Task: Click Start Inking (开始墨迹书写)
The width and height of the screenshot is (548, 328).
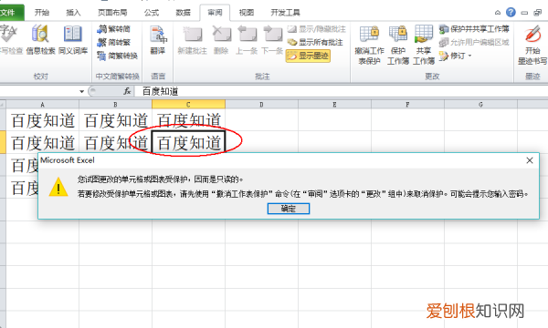Action: (532, 45)
